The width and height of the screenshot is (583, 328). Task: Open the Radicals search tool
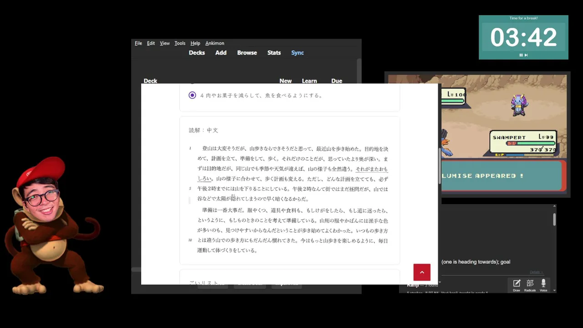[x=530, y=286]
